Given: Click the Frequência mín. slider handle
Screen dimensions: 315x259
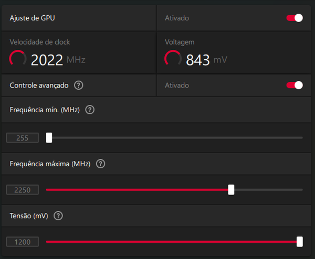Looking at the screenshot, I should tap(49, 138).
